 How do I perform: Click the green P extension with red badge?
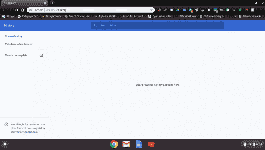pyautogui.click(x=190, y=10)
